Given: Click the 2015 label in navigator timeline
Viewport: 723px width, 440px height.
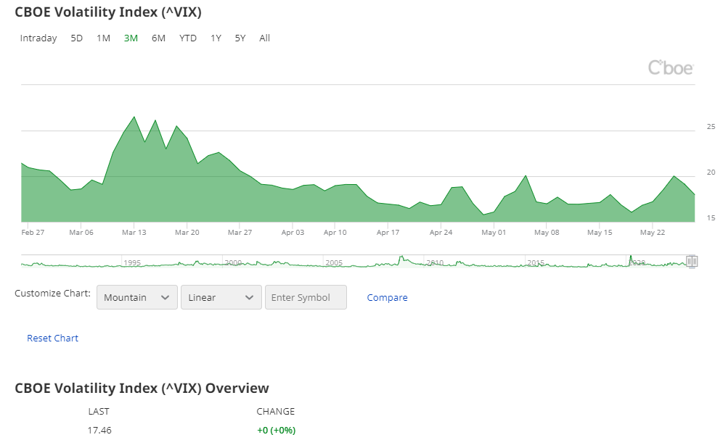Looking at the screenshot, I should point(536,263).
